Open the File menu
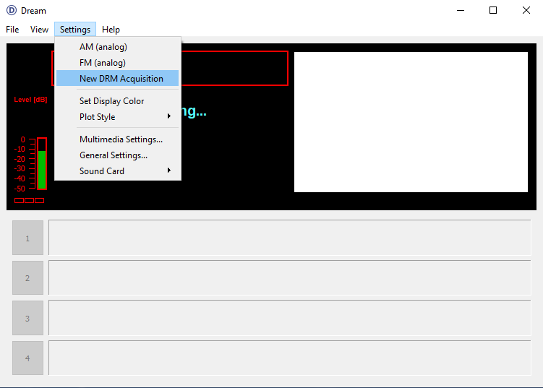Screen dimensions: 543x388 12,30
